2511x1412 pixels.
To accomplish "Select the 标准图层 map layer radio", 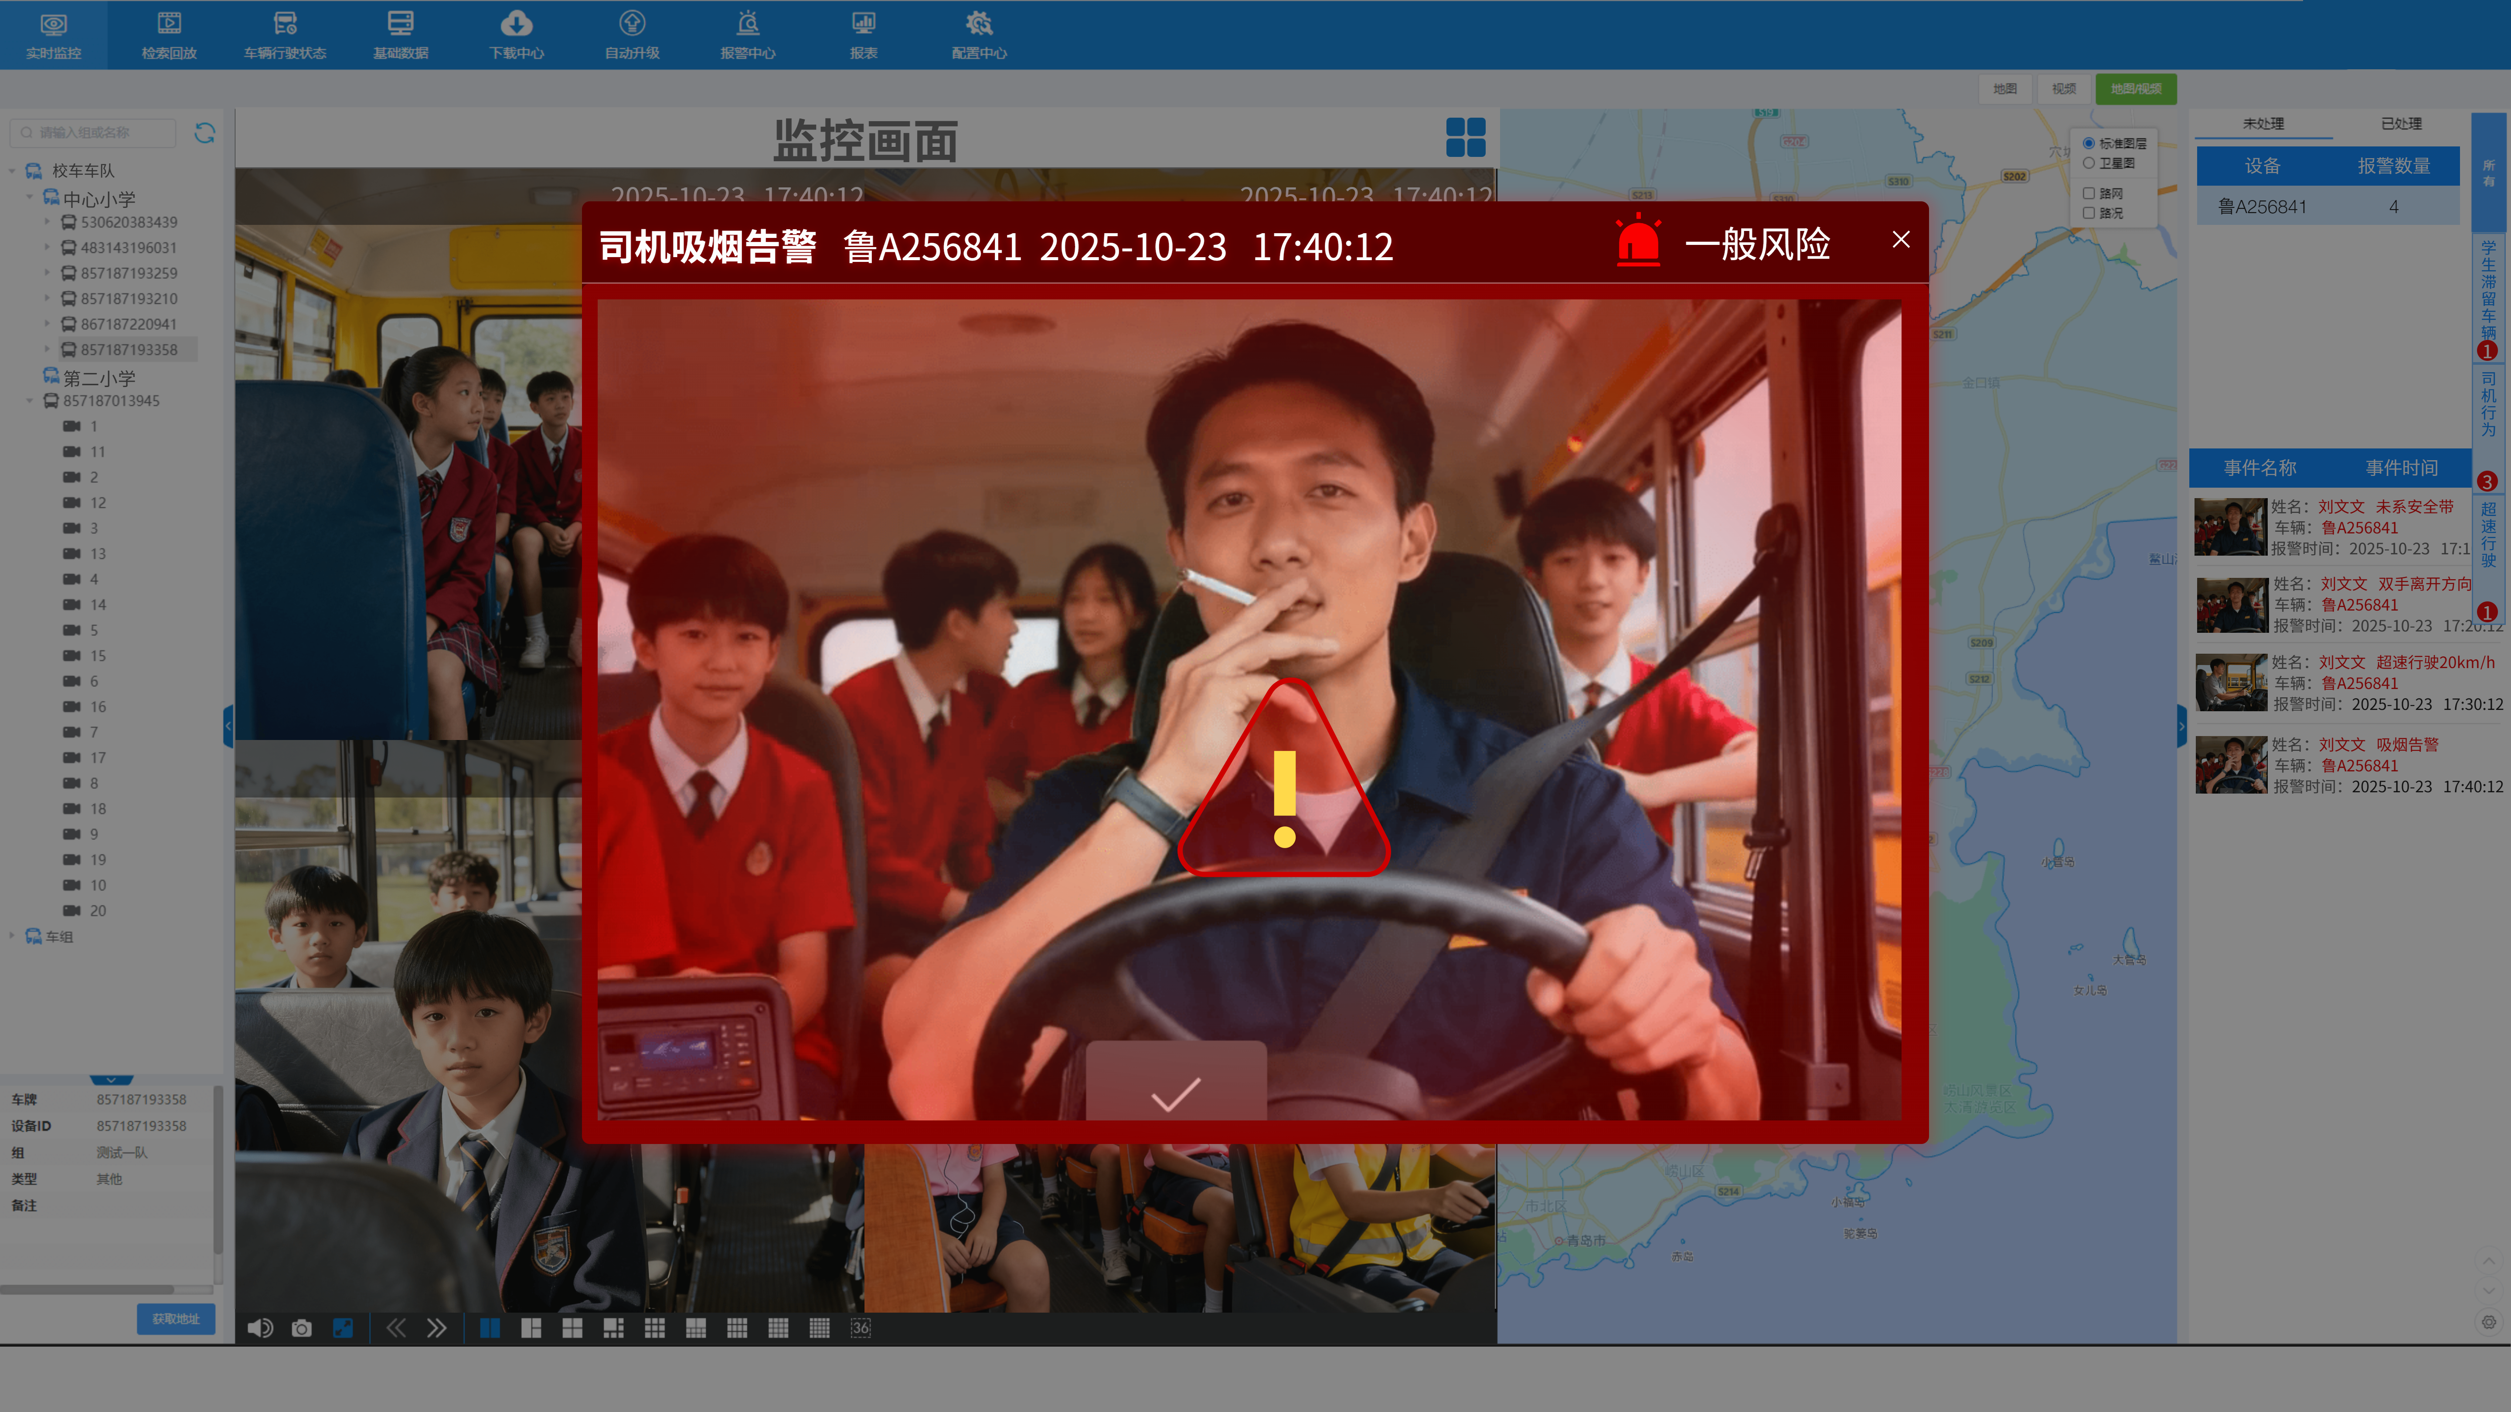I will coord(2089,143).
